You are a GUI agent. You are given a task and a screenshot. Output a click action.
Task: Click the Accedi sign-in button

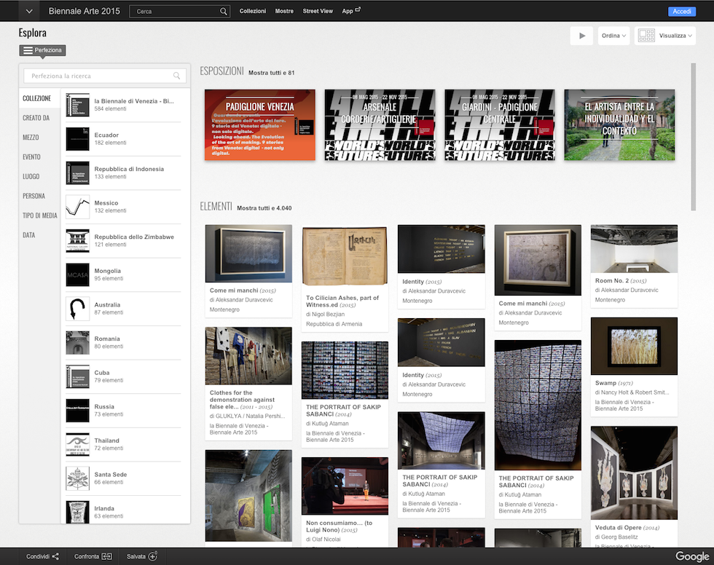point(682,12)
